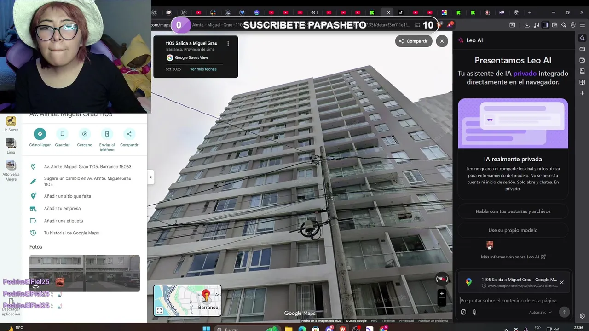Add a sidebar item with plus icon
Viewport: 589px width, 331px height.
click(582, 93)
